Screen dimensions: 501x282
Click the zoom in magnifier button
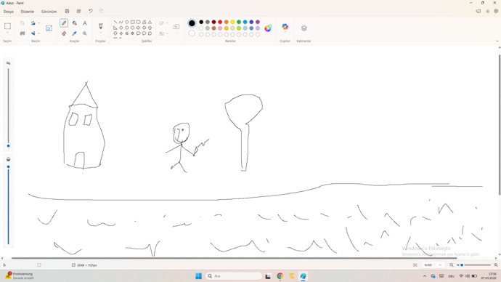(496, 265)
